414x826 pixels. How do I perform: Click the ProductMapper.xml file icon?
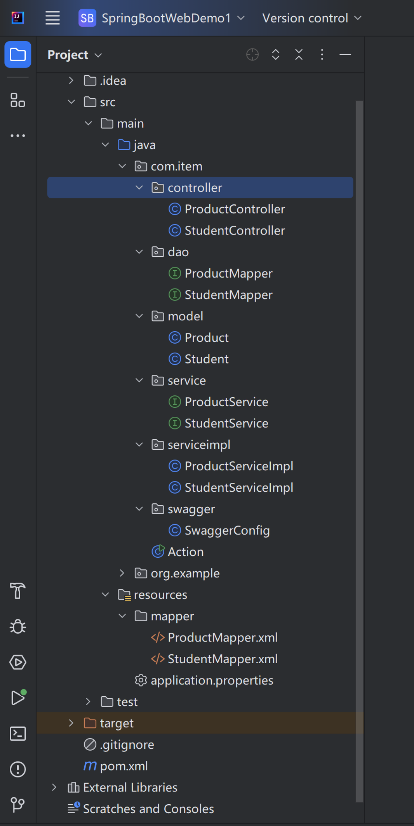click(x=158, y=637)
